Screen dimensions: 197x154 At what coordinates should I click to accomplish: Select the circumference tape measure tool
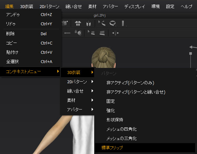click(x=112, y=23)
